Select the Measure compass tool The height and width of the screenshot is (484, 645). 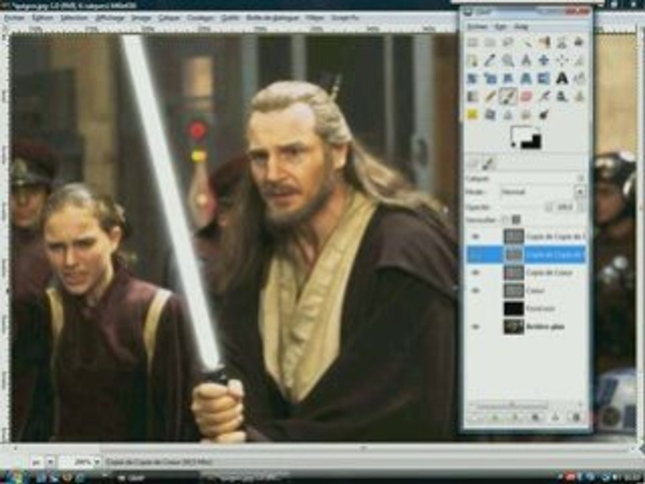click(526, 61)
